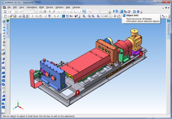The height and width of the screenshot is (119, 172).
Task: Open the View menu
Action: [x=22, y=8]
